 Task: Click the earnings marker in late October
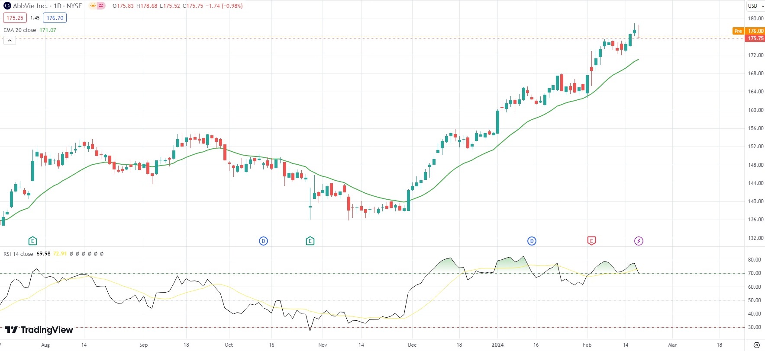(x=310, y=241)
